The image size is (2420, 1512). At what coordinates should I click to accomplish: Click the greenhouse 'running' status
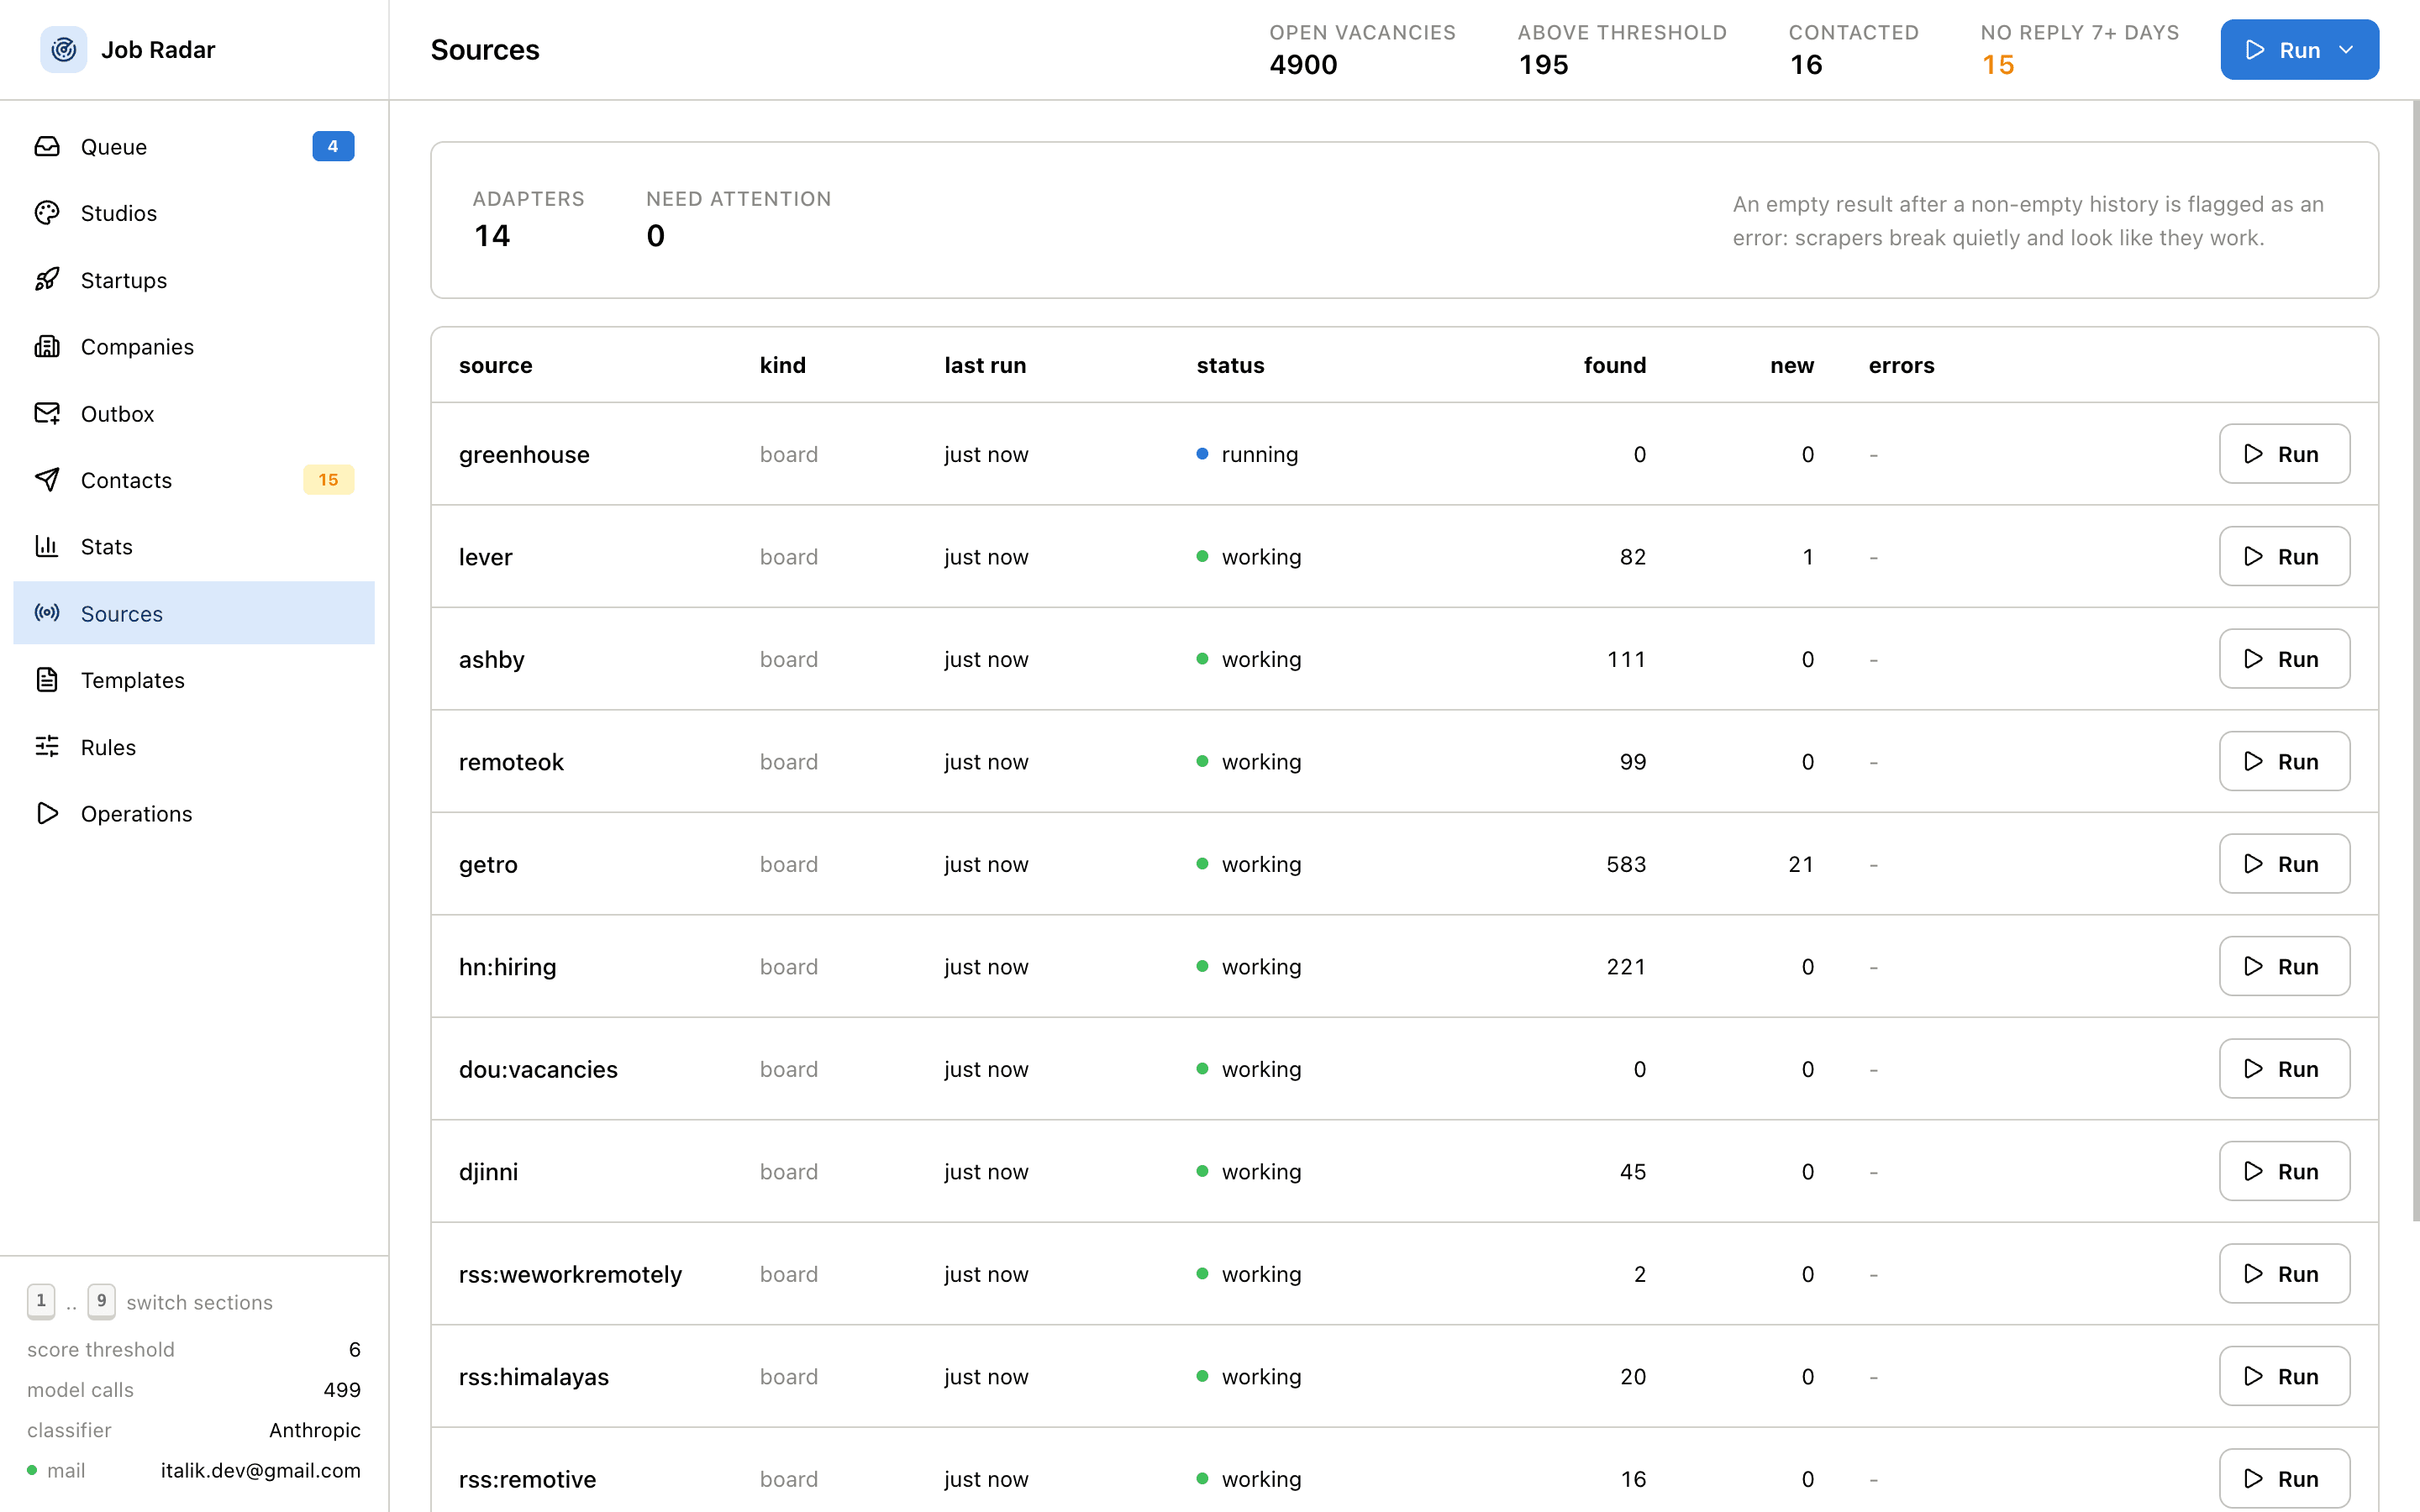(1247, 454)
